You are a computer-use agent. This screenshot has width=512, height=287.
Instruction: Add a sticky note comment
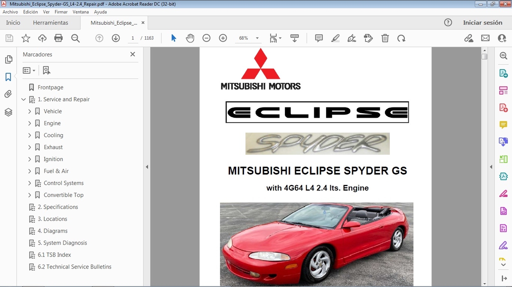[x=318, y=38]
